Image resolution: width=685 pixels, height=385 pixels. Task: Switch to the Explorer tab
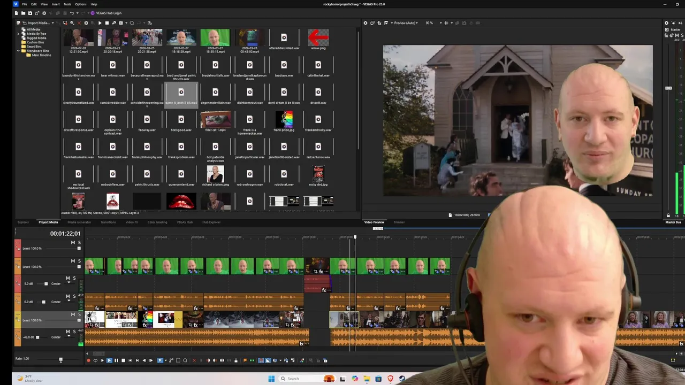[x=23, y=222]
